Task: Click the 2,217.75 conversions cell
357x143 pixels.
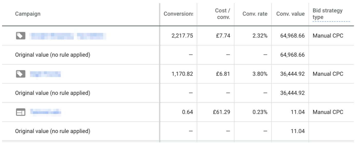Action: (x=182, y=36)
